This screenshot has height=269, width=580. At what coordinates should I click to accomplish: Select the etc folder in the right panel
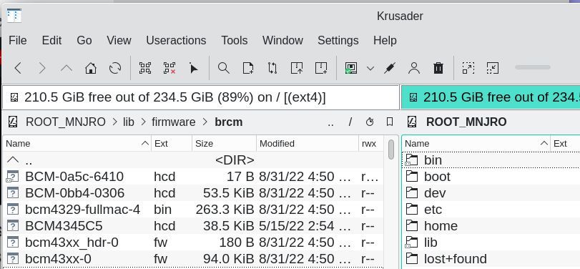click(x=491, y=210)
